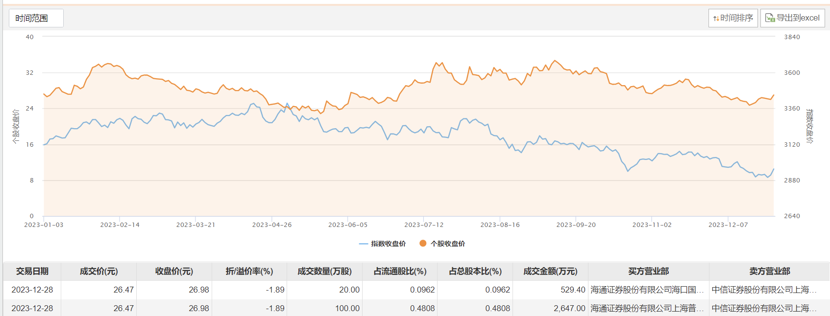This screenshot has width=830, height=316.
Task: Click the 2023-03-21 axis date label
Action: (195, 225)
